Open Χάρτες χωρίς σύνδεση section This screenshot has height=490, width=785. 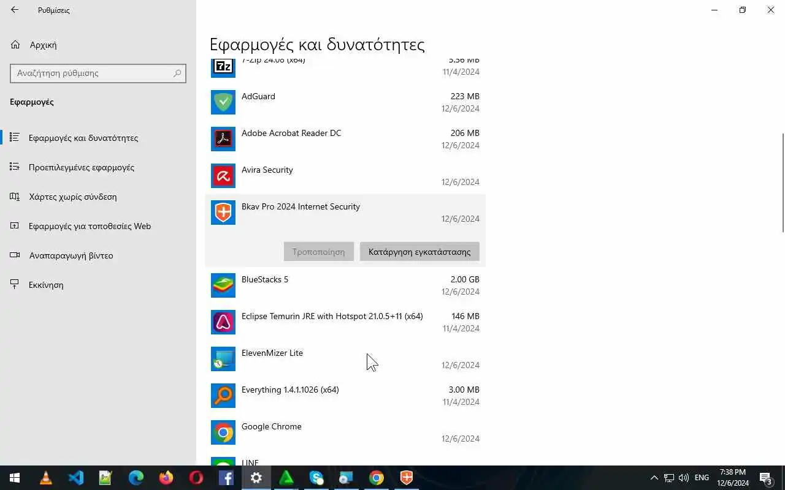pos(98,197)
